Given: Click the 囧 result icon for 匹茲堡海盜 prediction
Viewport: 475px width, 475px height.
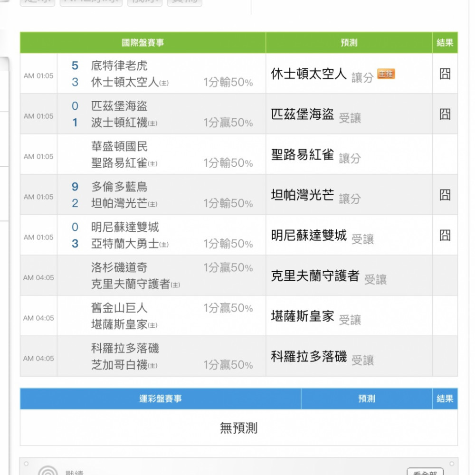Looking at the screenshot, I should click(445, 114).
